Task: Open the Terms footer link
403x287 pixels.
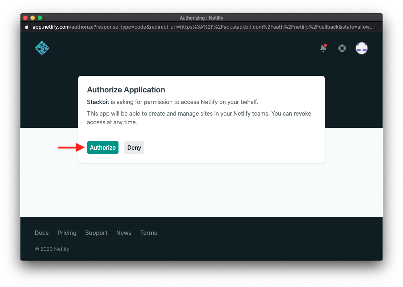Action: 149,233
